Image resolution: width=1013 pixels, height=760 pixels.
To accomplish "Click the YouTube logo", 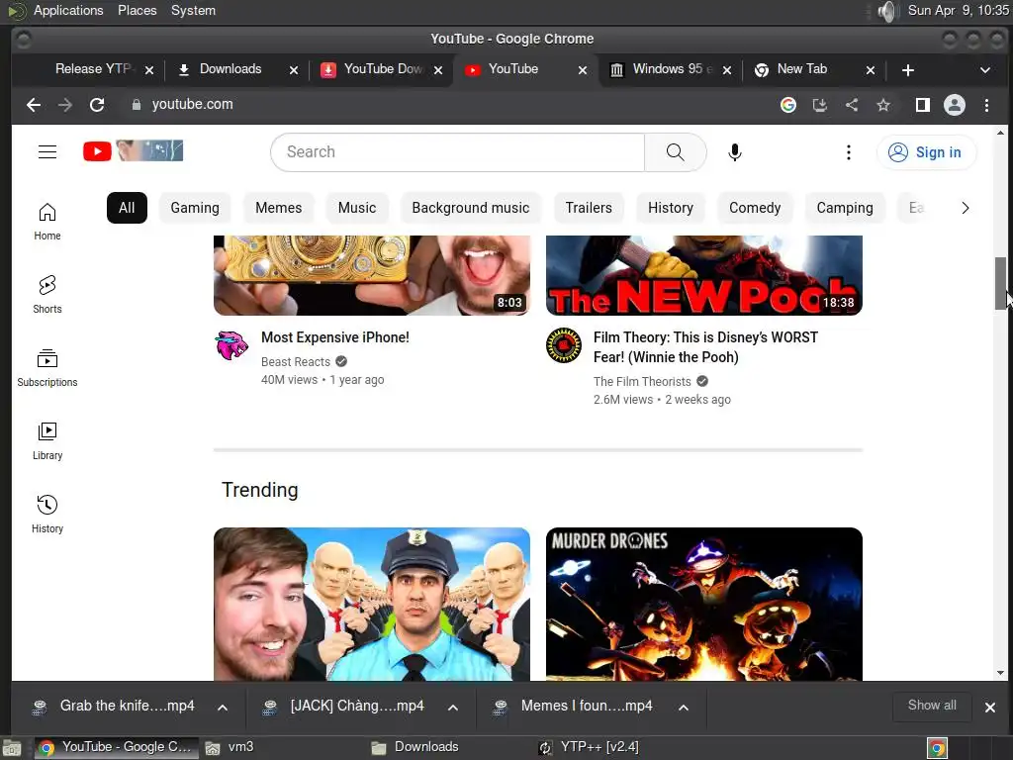I will coord(134,151).
